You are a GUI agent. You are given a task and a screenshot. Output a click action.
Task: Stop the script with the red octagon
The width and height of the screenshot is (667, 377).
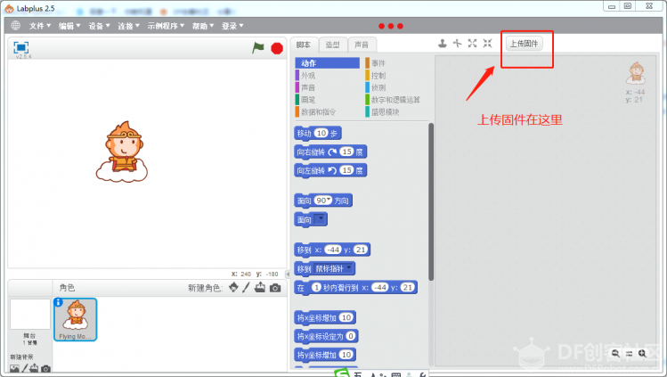(x=277, y=48)
